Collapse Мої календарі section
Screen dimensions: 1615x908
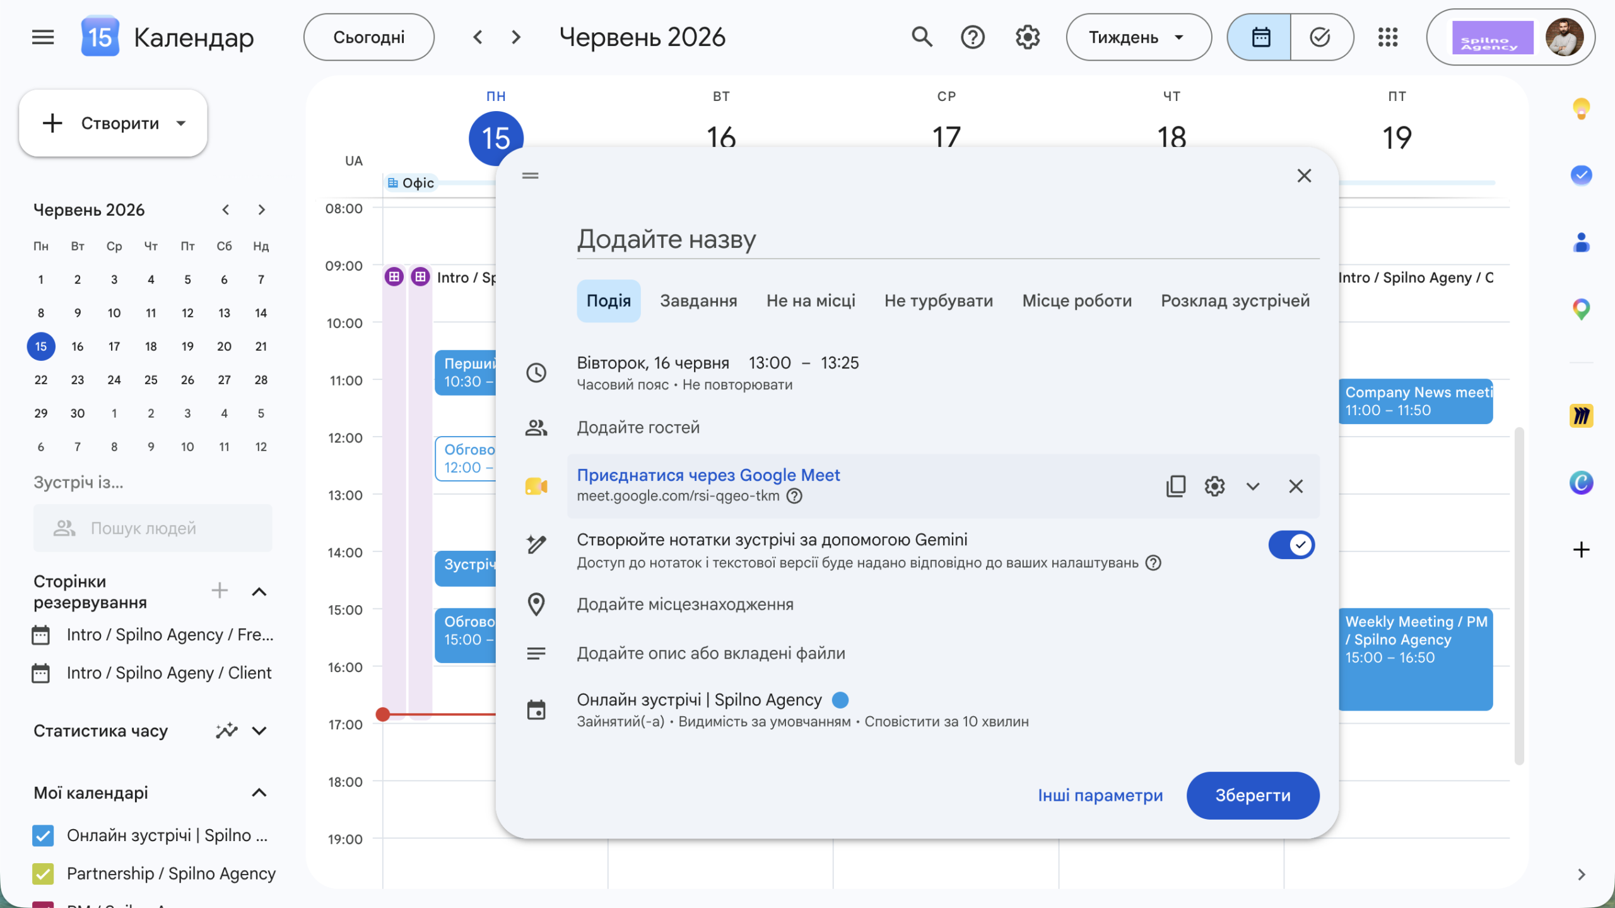(259, 793)
